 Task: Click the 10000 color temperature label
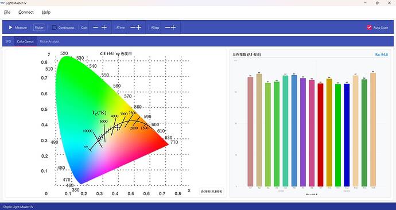(x=88, y=131)
